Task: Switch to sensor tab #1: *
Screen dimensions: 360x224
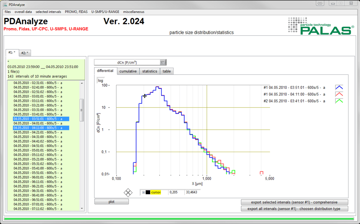Action: click(x=12, y=52)
